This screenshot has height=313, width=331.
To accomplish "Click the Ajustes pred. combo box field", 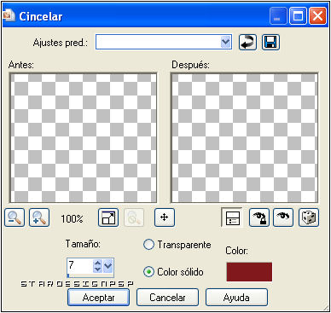I will click(164, 42).
